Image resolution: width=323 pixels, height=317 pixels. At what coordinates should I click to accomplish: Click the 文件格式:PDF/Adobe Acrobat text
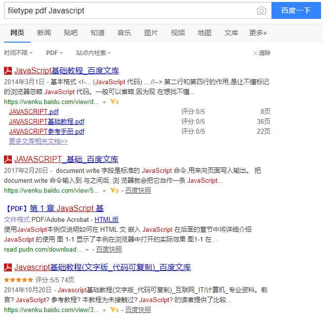[47, 219]
